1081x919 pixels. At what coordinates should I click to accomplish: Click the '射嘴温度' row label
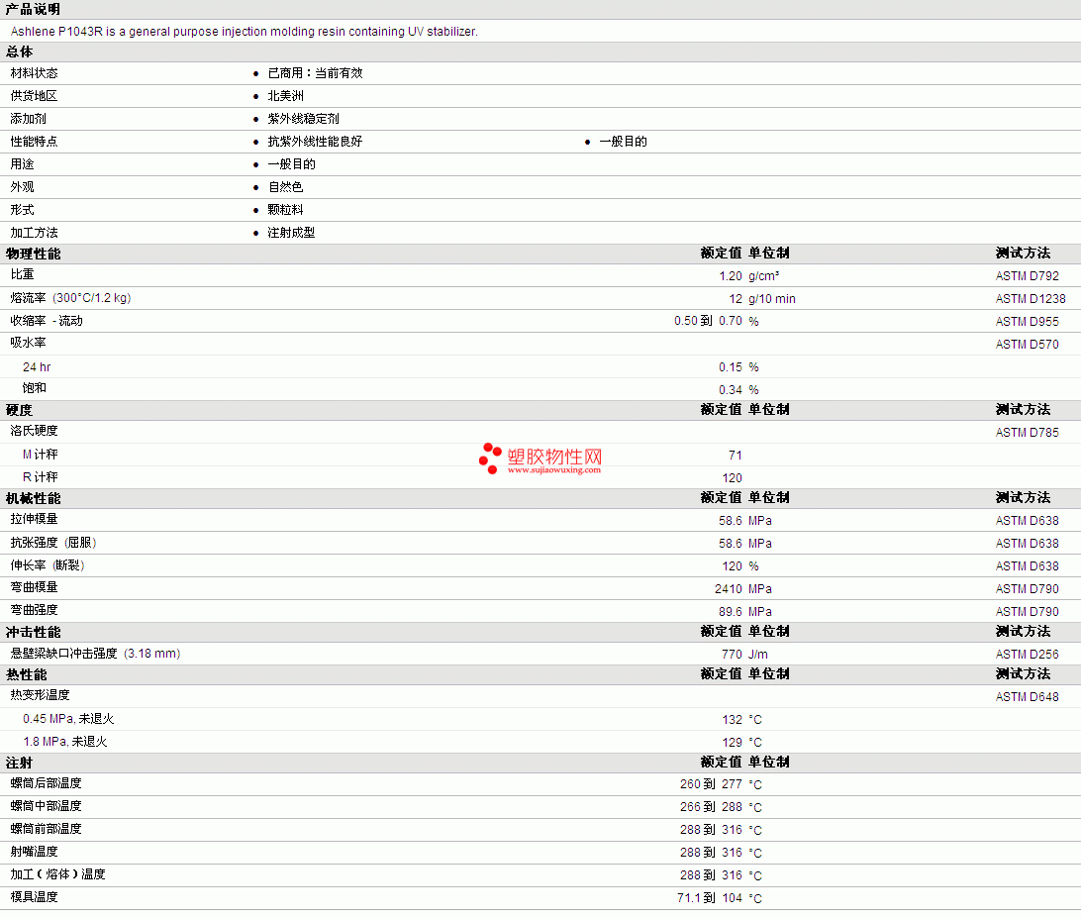click(x=34, y=852)
